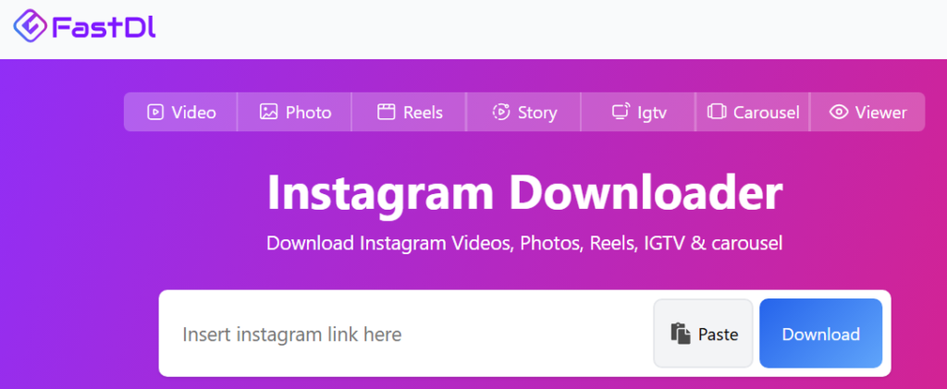Select the Video tab
Viewport: 947px width, 389px height.
point(181,112)
